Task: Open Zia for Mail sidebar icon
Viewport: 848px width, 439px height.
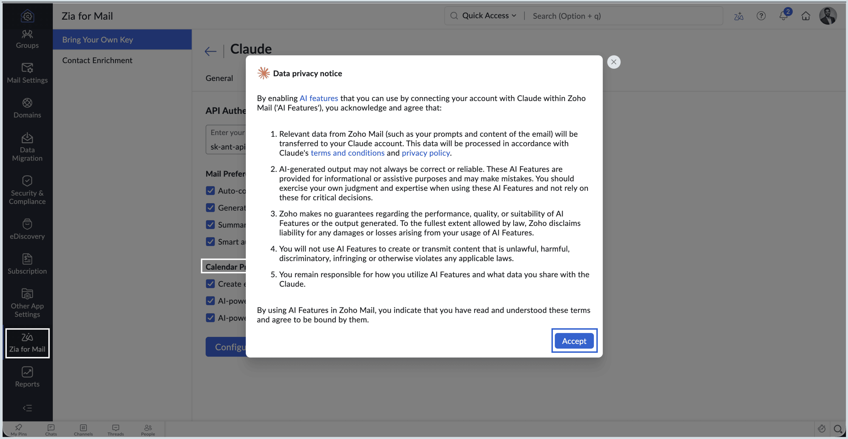Action: pyautogui.click(x=27, y=342)
